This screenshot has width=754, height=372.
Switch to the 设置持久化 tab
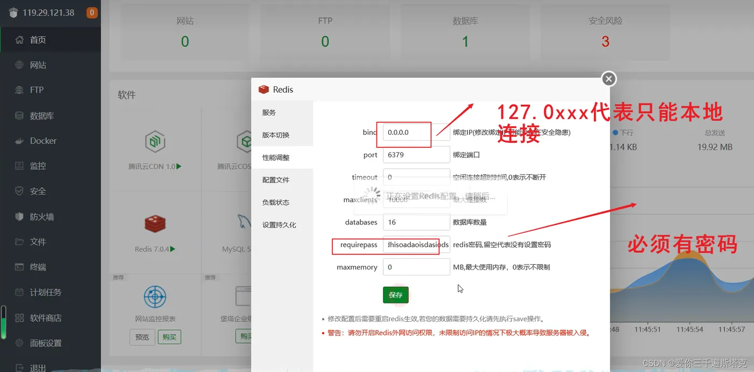coord(282,225)
